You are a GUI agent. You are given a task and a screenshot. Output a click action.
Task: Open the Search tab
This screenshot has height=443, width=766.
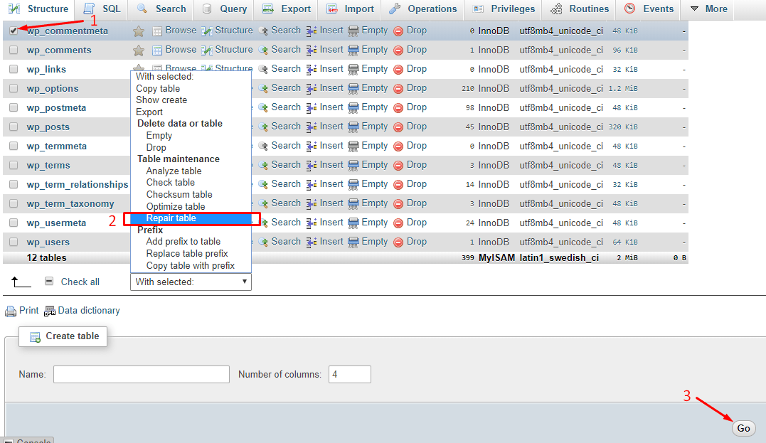161,9
